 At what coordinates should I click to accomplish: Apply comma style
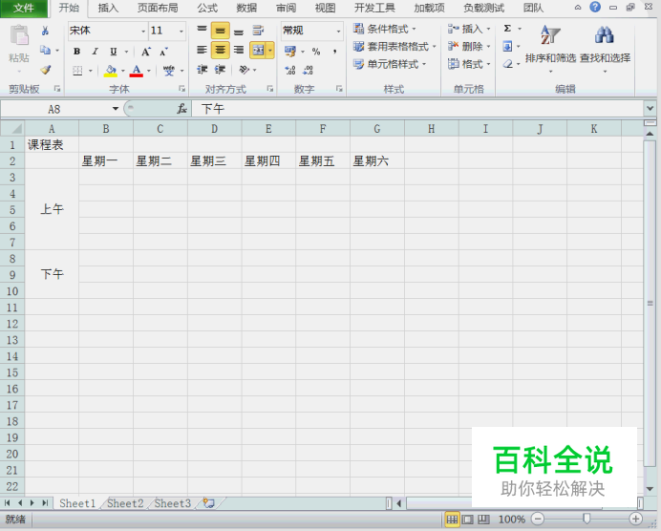[334, 52]
